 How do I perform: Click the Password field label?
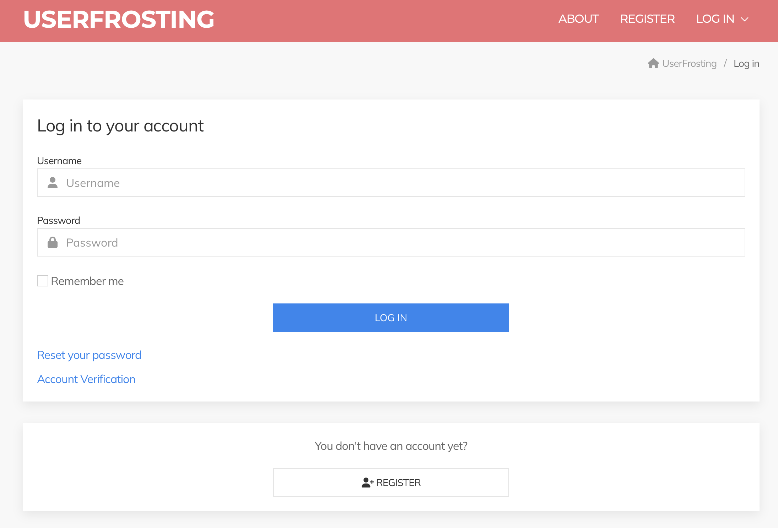point(59,221)
